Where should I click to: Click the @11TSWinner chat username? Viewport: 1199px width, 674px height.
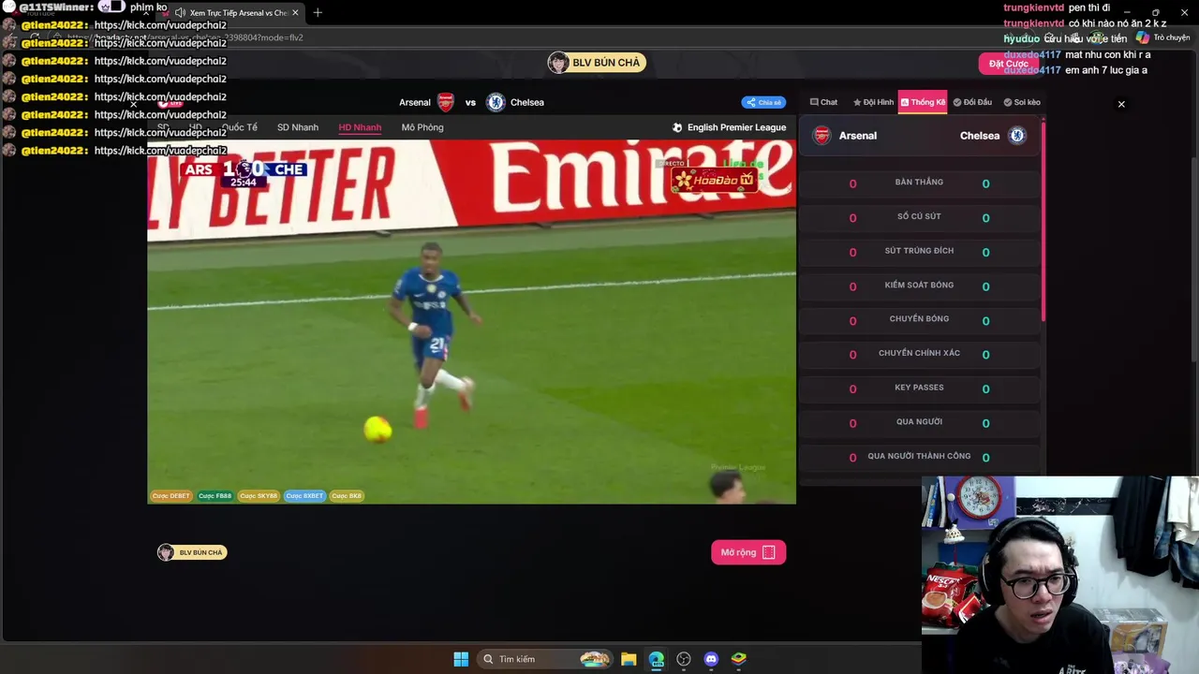(x=57, y=7)
